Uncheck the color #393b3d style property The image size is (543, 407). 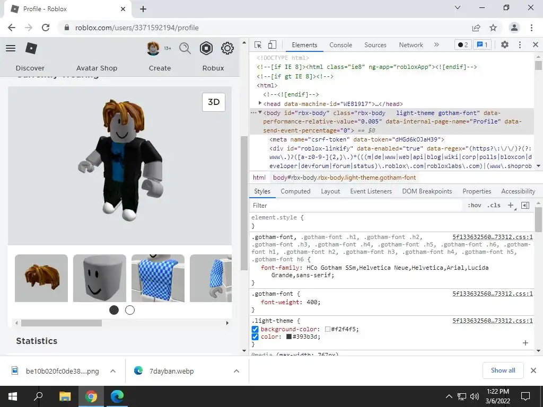[x=255, y=337]
